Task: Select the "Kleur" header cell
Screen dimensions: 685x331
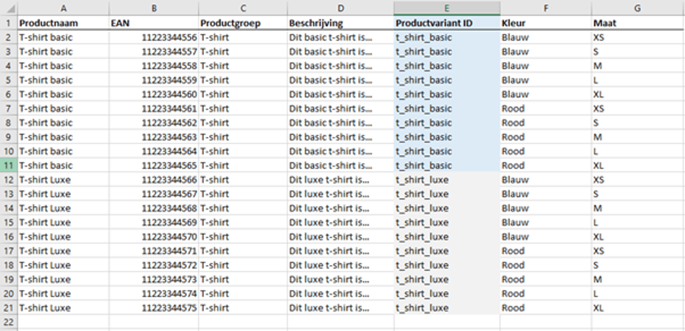Action: tap(545, 23)
